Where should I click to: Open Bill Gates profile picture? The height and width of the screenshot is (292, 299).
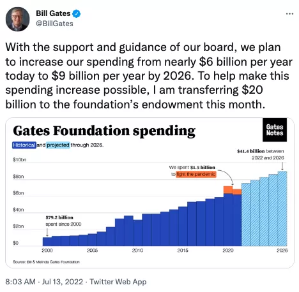(x=17, y=19)
